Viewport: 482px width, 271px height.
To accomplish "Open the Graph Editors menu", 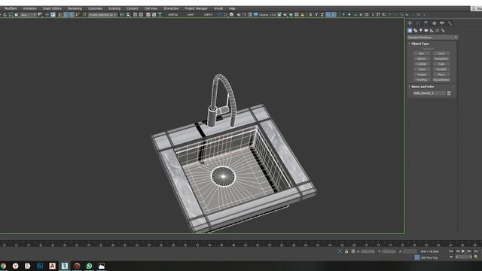I will (x=52, y=8).
